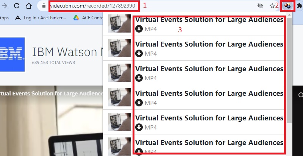Click the download arrow icon in the third row
303x156 pixels.
(139, 78)
